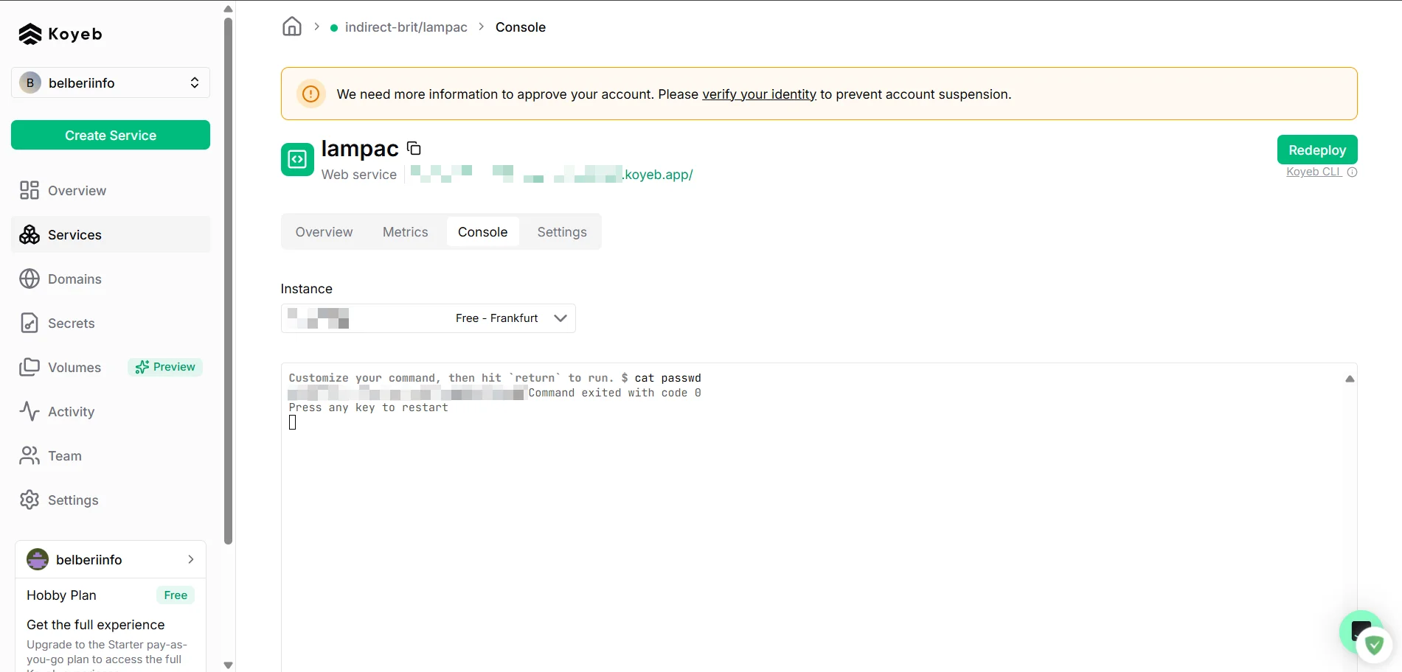Click the home icon in the breadcrumb
1402x672 pixels.
[292, 27]
